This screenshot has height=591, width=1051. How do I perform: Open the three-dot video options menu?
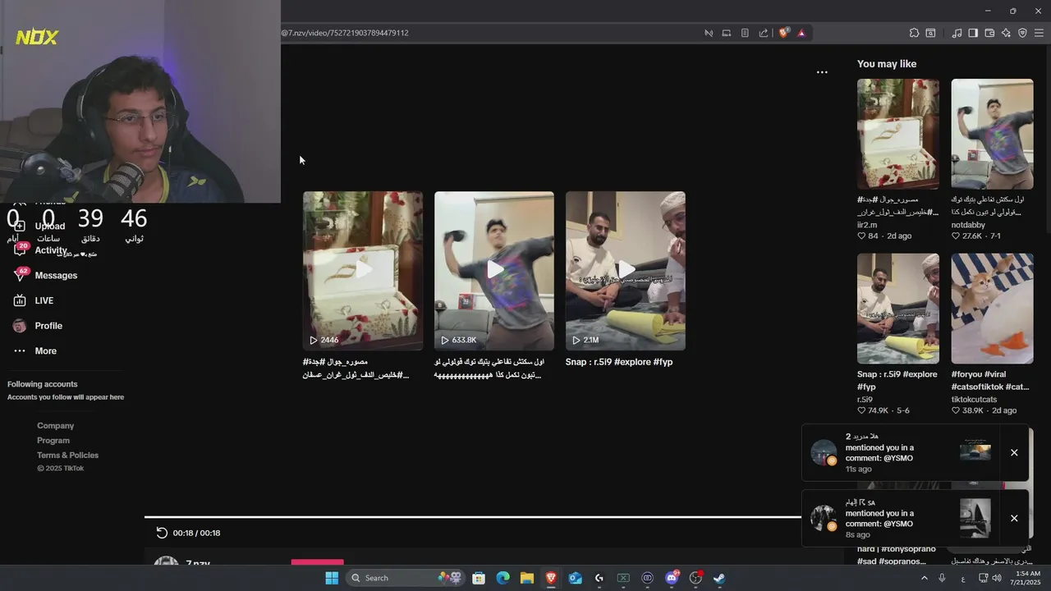[x=822, y=72]
